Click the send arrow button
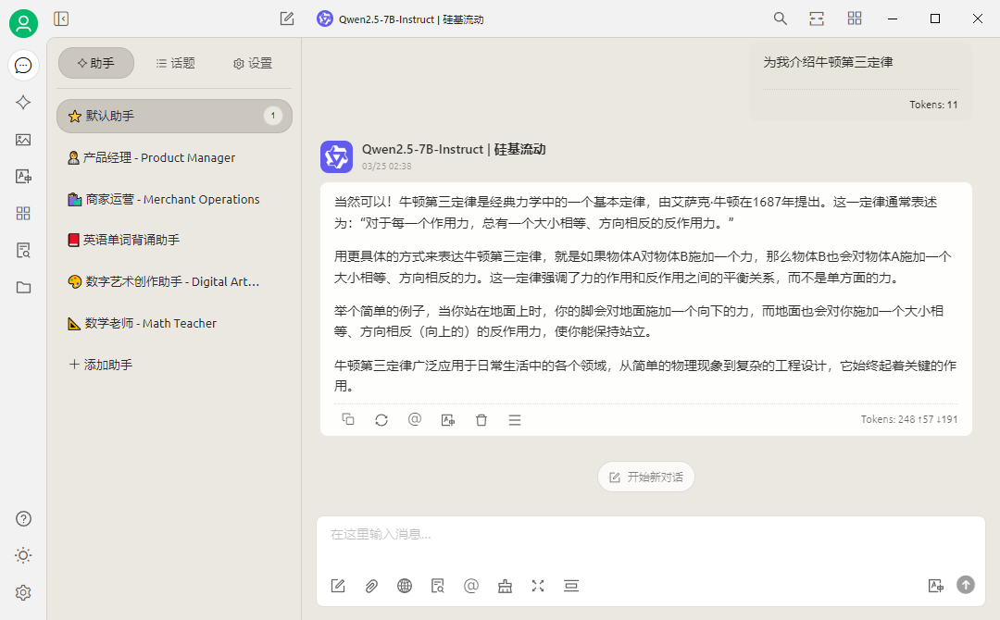This screenshot has height=620, width=1000. (x=966, y=585)
